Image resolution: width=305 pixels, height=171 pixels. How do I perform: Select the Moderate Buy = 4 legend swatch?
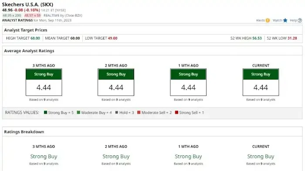tap(78, 112)
